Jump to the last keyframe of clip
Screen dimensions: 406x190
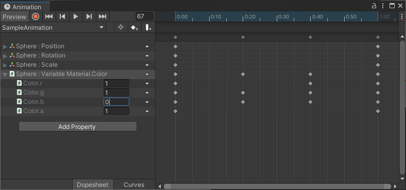point(103,16)
